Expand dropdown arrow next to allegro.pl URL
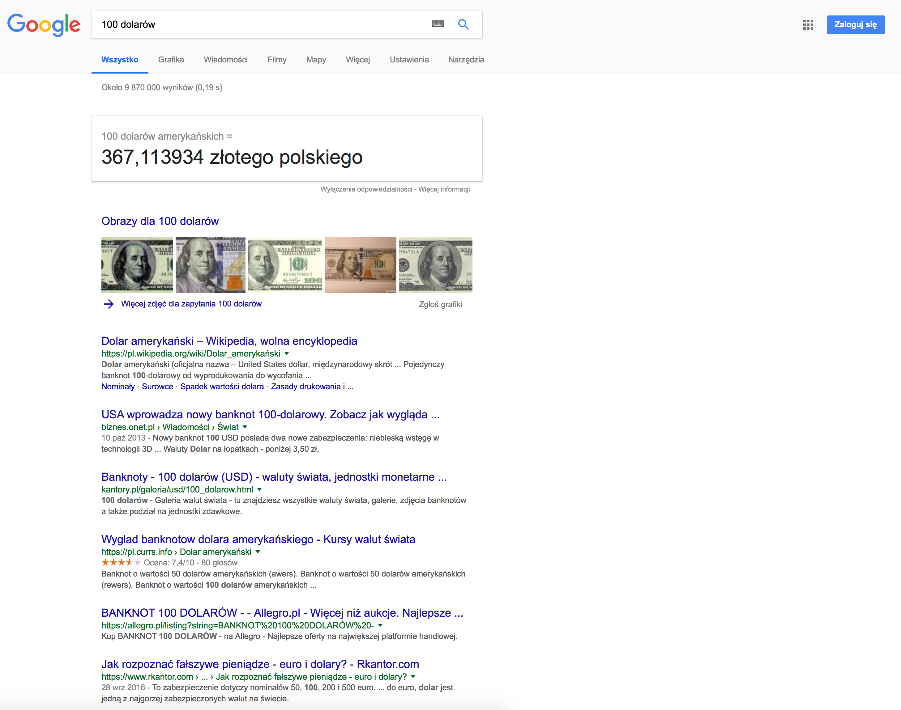 tap(380, 626)
